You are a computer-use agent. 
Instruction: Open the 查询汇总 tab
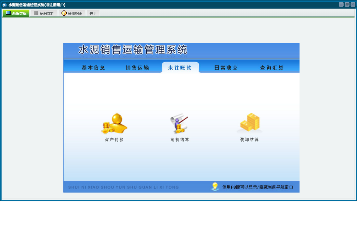coord(272,68)
